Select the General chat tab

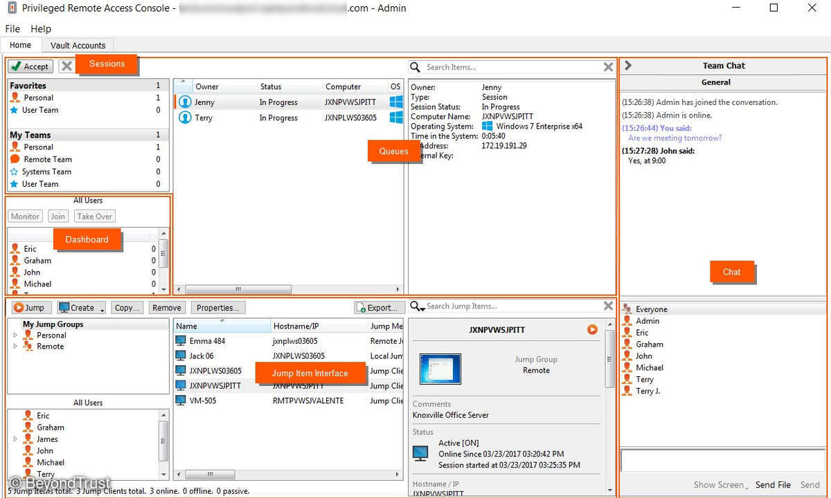tap(716, 82)
